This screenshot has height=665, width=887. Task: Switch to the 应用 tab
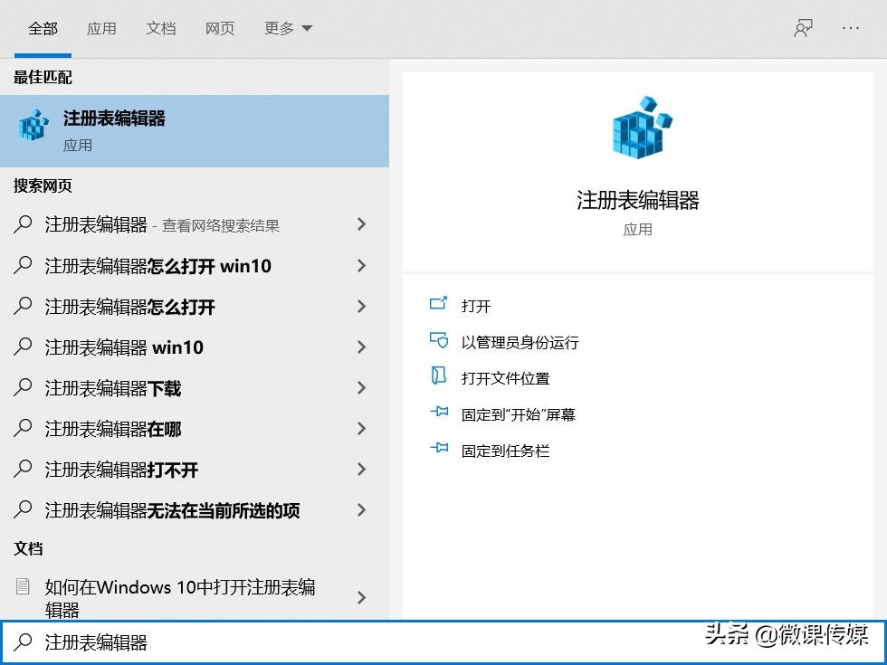coord(102,28)
